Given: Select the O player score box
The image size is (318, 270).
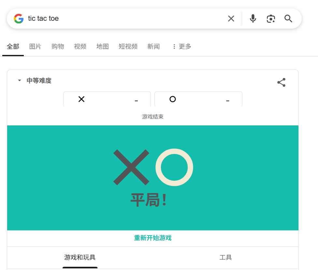Looking at the screenshot, I should pos(198,99).
